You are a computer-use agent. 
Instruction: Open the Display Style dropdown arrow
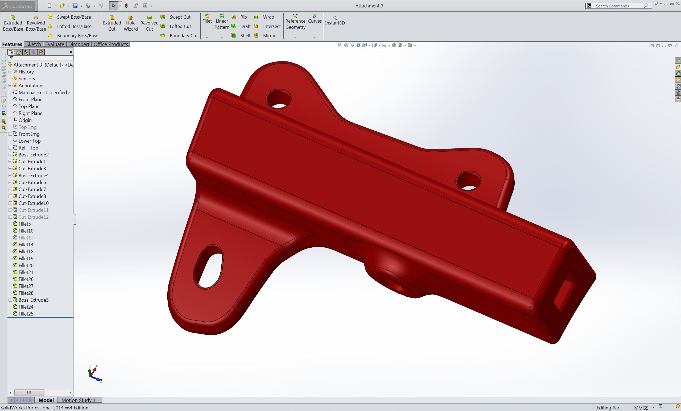point(379,45)
